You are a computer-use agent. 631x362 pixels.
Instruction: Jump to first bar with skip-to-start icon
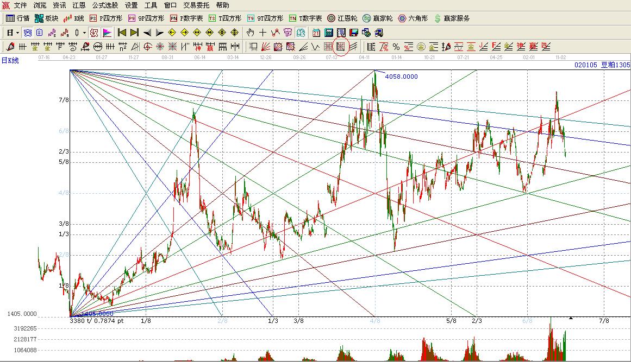(122, 33)
